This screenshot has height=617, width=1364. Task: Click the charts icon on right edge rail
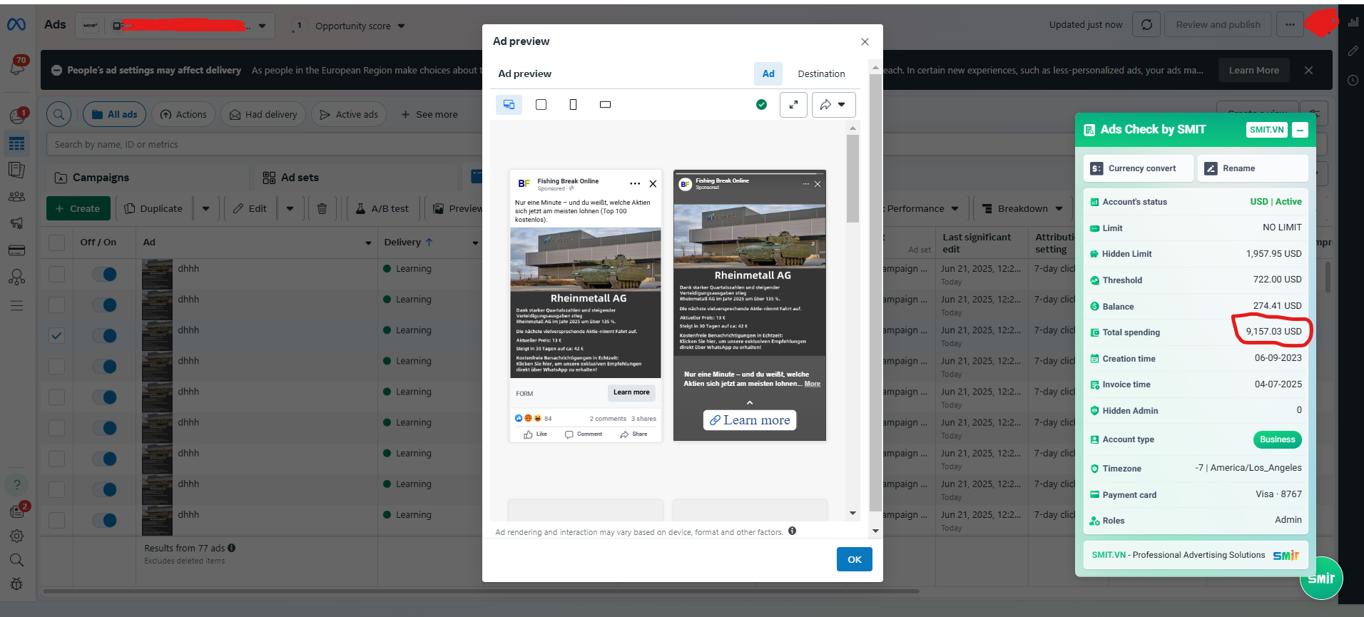click(1353, 22)
